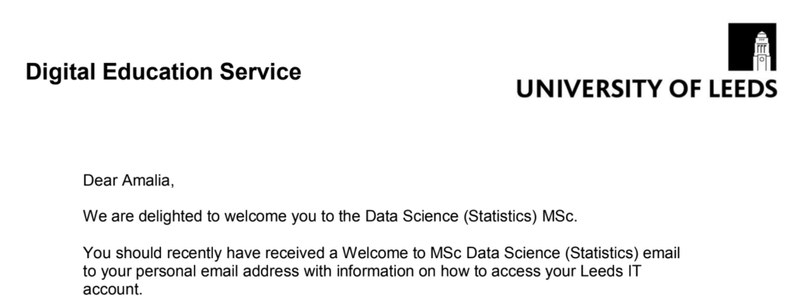
Task: Click the word account. on the last line
Action: pos(113,289)
